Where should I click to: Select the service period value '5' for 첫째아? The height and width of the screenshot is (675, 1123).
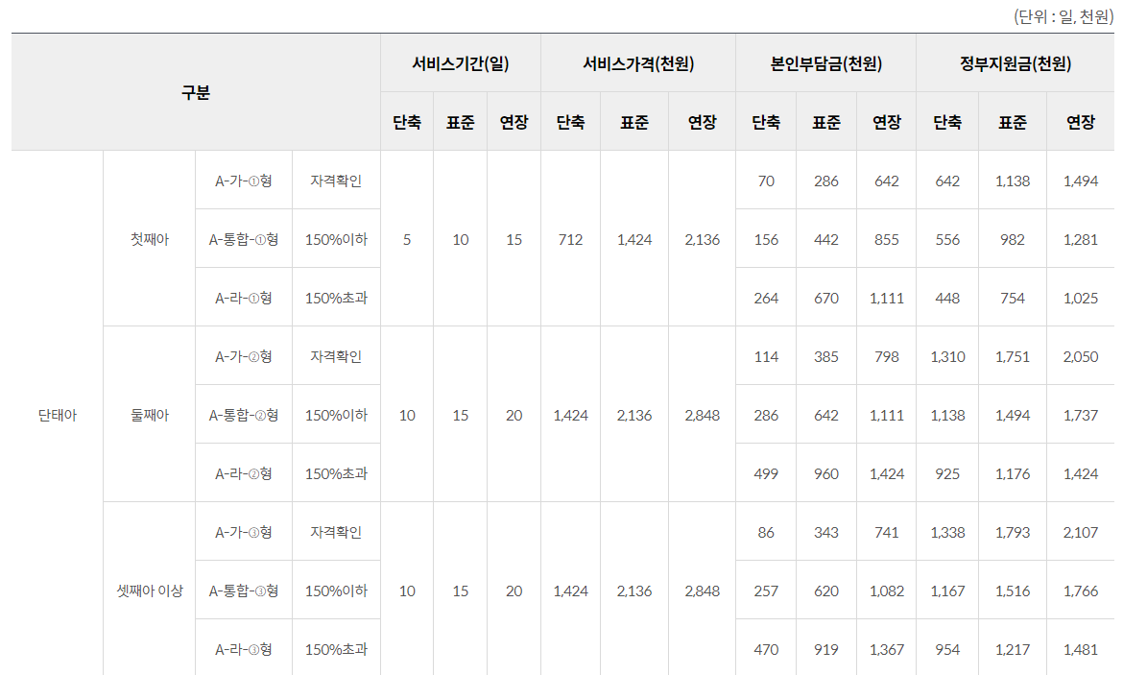(x=407, y=239)
